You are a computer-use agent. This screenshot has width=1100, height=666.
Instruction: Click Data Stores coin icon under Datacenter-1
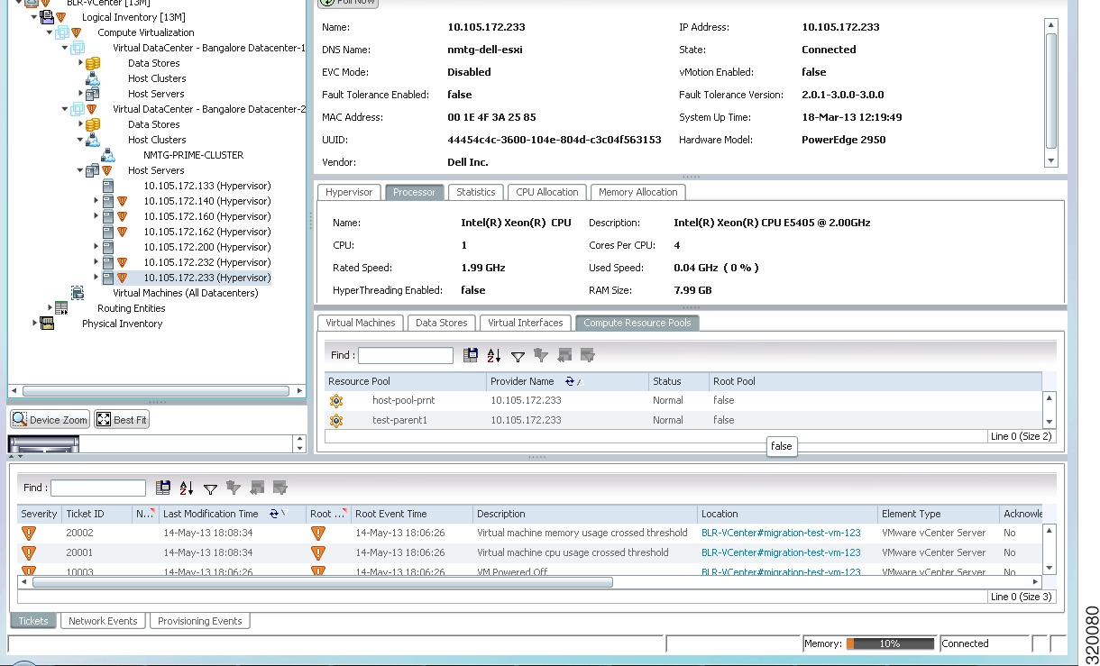coord(93,63)
